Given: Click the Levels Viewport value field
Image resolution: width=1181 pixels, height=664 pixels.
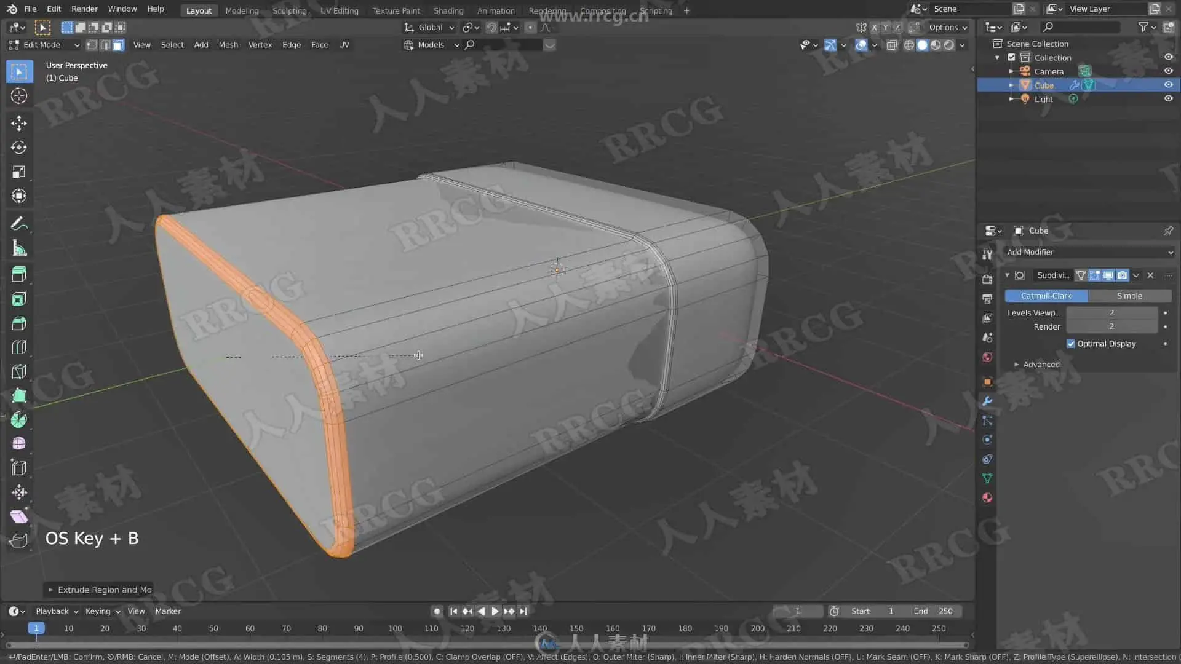Looking at the screenshot, I should point(1111,313).
